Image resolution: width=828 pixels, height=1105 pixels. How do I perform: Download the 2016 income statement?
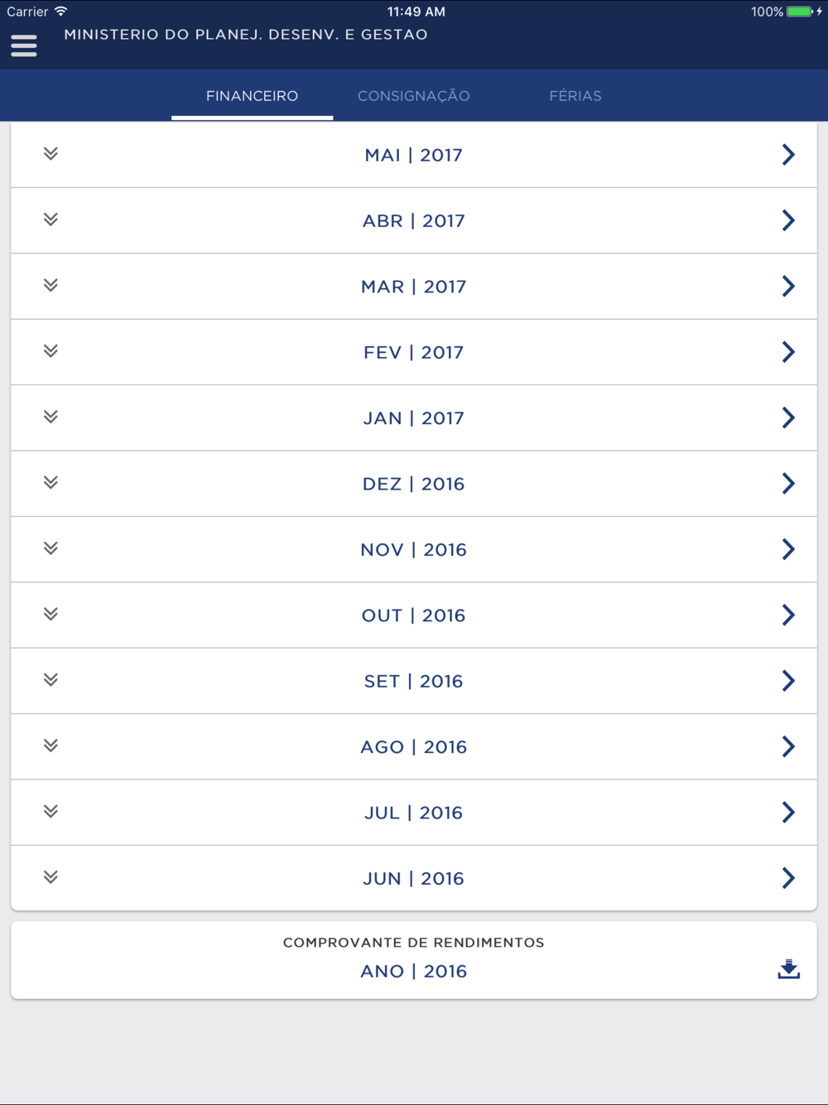coord(788,969)
